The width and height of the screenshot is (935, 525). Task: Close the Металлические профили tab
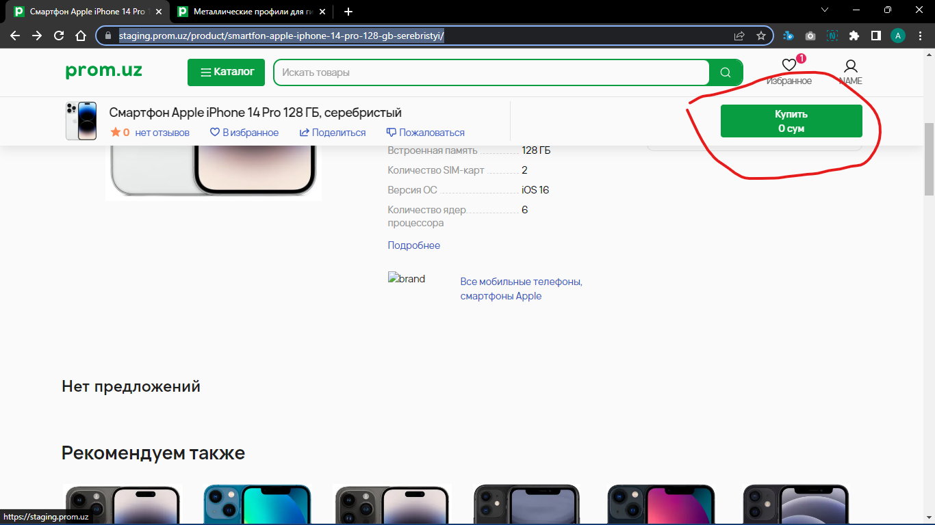click(322, 12)
